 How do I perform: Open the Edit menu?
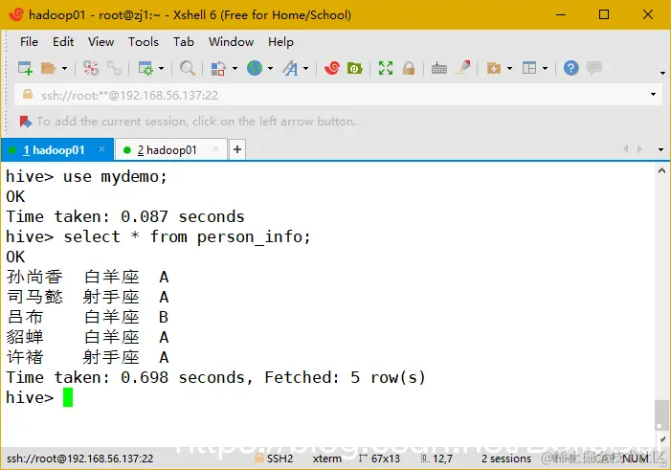(63, 42)
